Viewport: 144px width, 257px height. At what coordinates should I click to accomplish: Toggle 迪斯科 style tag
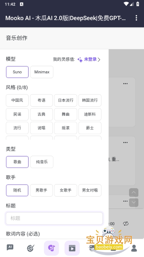(90, 114)
